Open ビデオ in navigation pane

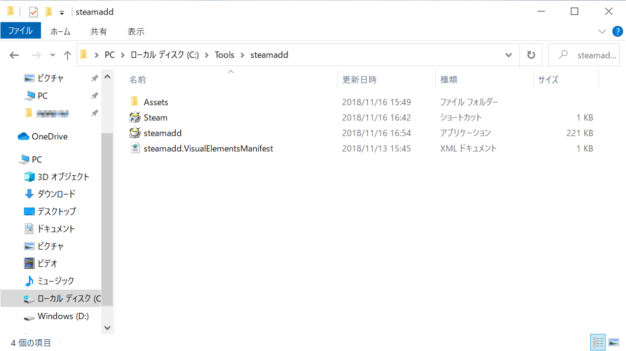tap(47, 263)
